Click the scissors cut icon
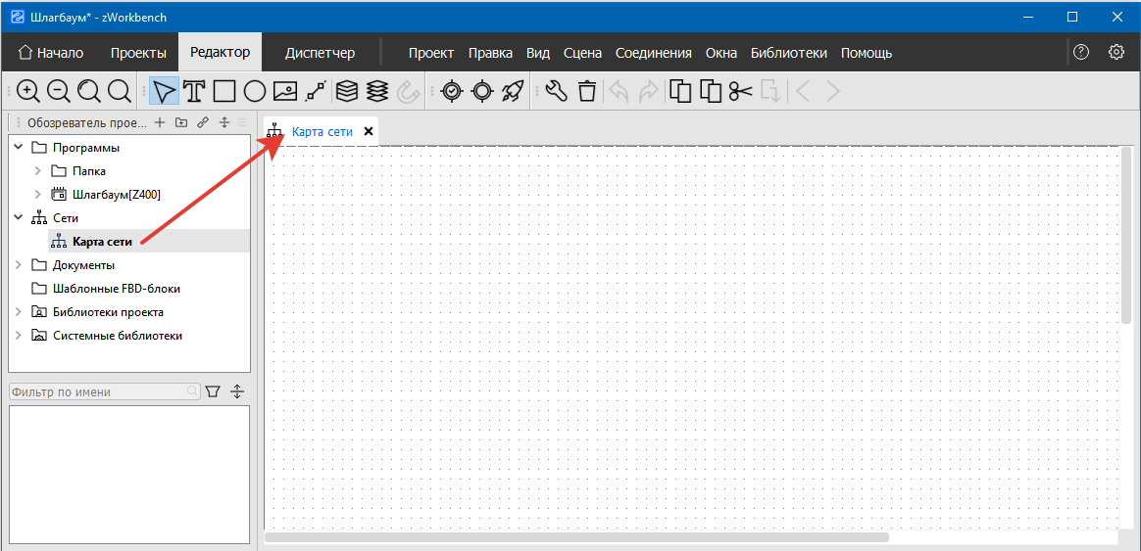1141x551 pixels. pyautogui.click(x=741, y=91)
